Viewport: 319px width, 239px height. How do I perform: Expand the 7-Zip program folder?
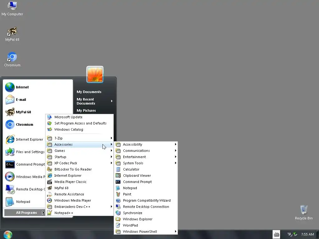click(x=79, y=138)
